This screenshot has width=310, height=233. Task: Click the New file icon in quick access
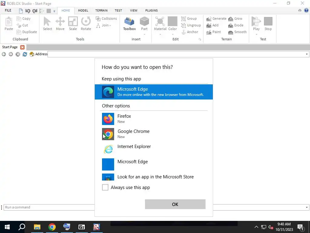[21, 11]
